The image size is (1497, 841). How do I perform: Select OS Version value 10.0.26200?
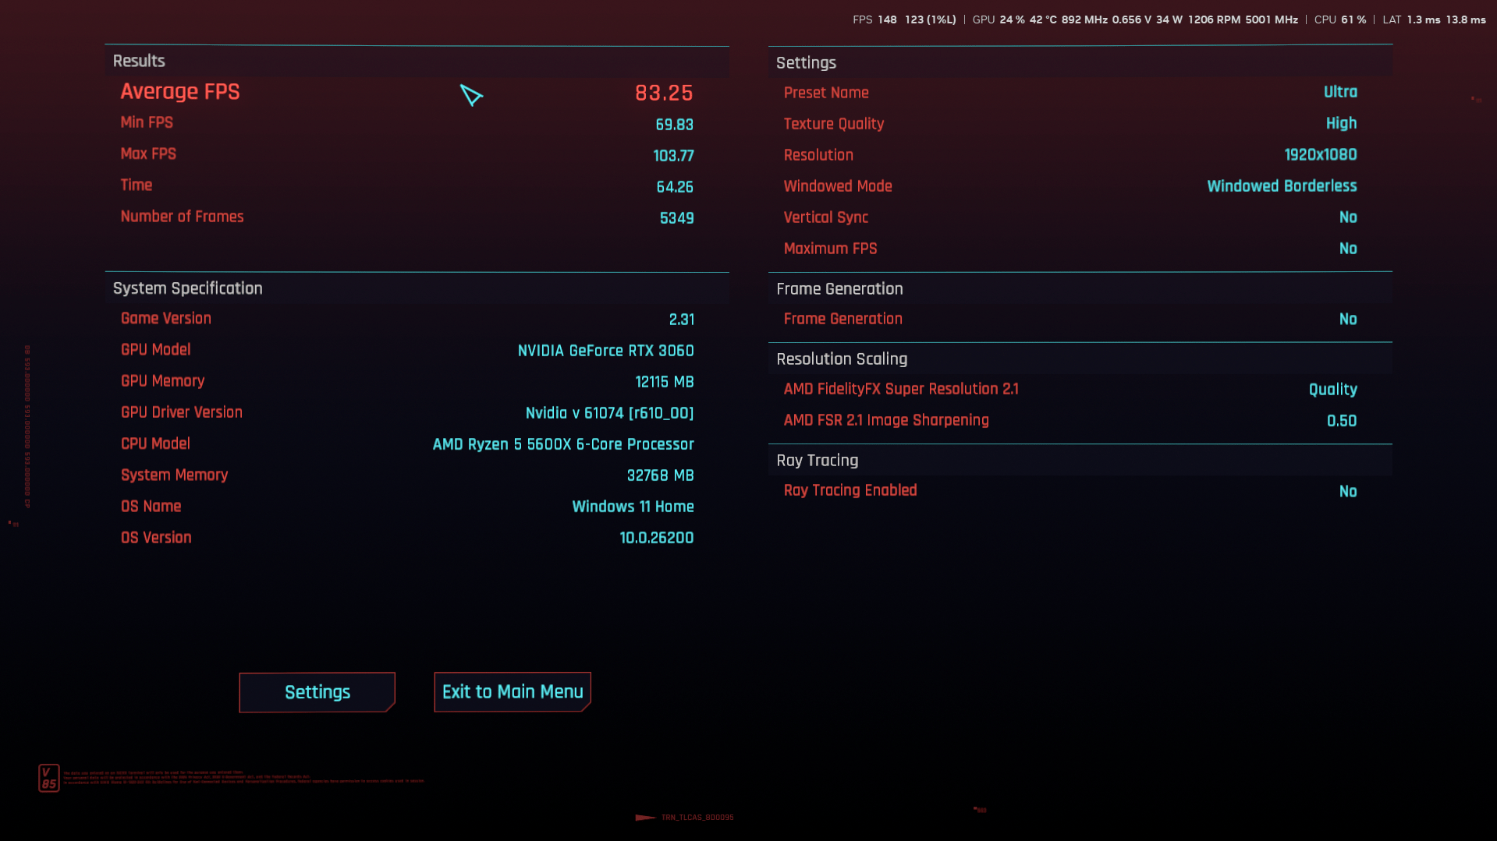pos(656,538)
